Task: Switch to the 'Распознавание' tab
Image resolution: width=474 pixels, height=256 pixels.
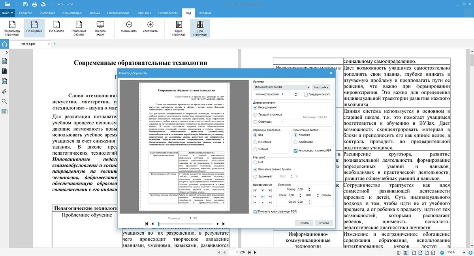Action: [x=118, y=13]
